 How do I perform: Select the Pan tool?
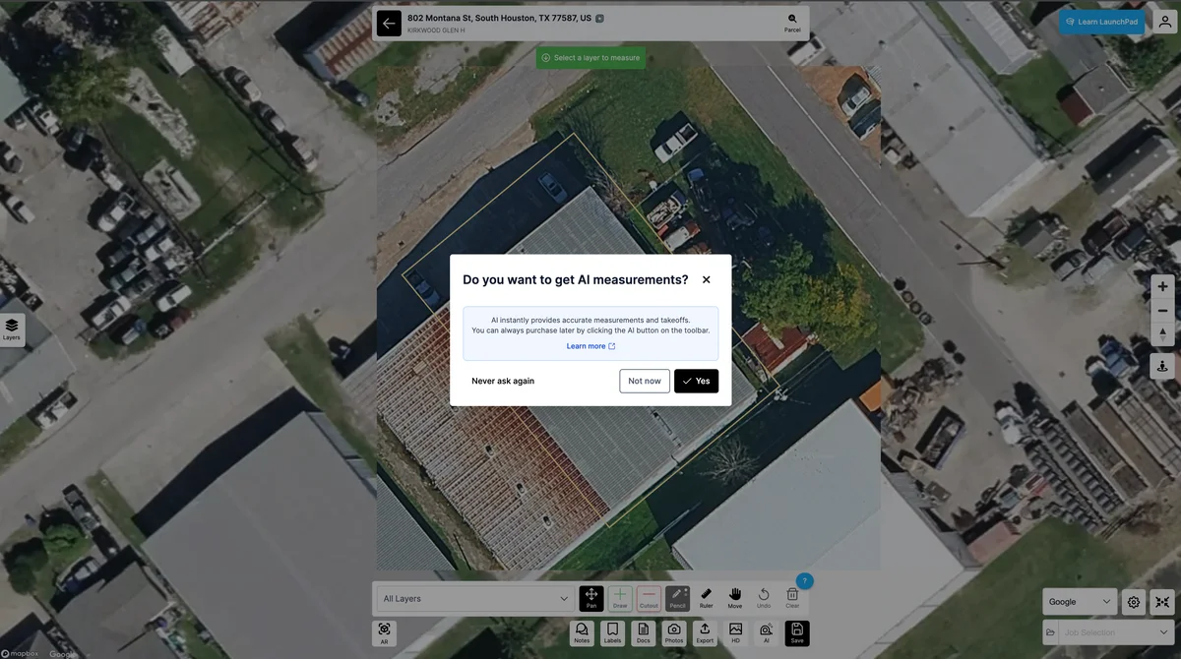click(x=590, y=596)
